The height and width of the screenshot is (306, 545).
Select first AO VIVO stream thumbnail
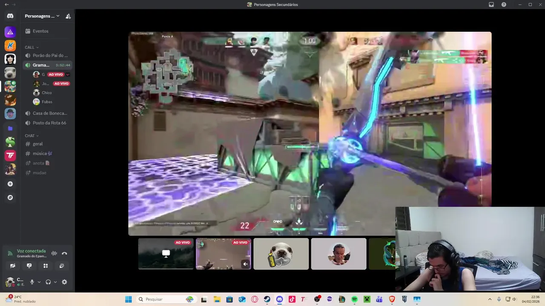pyautogui.click(x=166, y=254)
